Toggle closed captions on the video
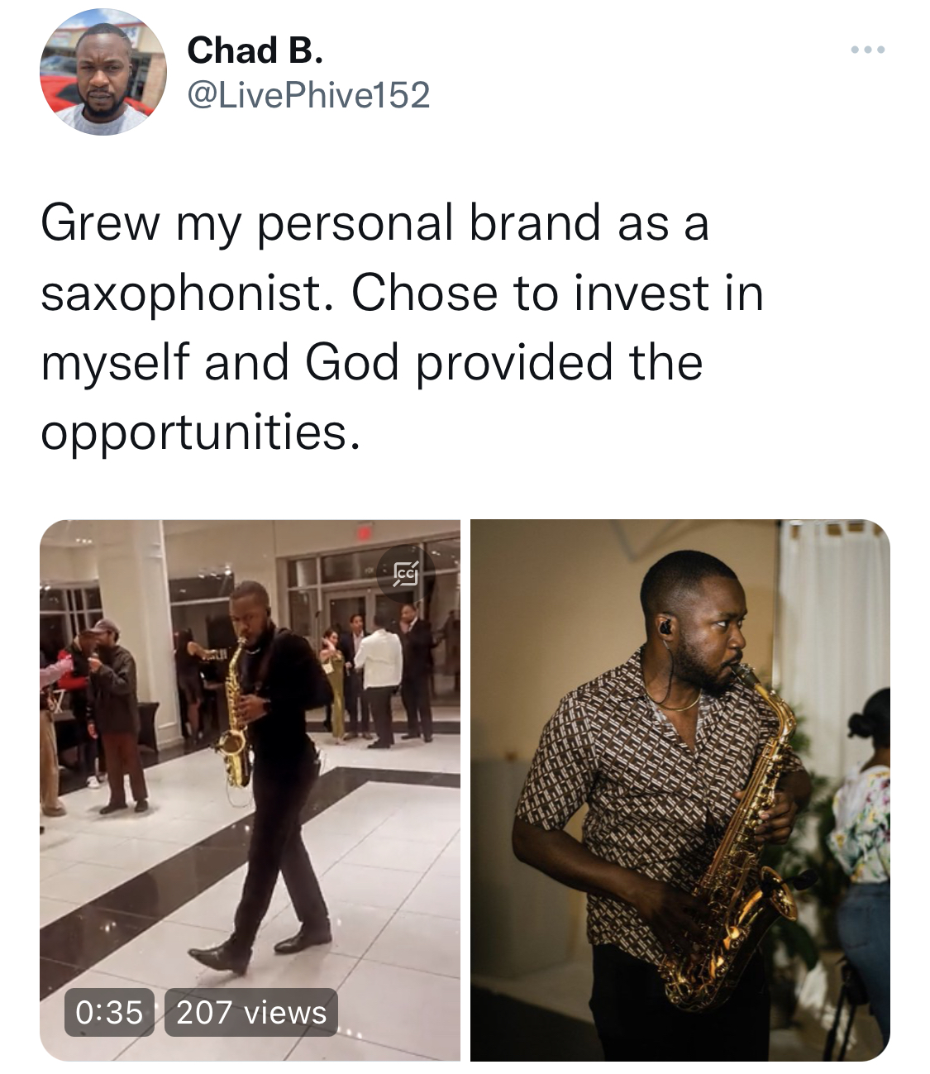The image size is (930, 1074). coord(406,573)
